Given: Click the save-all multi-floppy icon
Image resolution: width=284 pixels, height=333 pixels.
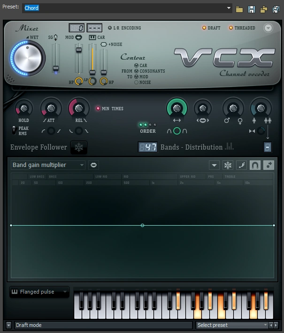Looking at the screenshot, I should click(x=276, y=9).
